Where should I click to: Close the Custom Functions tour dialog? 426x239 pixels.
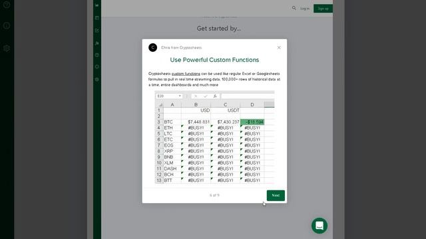tap(279, 48)
